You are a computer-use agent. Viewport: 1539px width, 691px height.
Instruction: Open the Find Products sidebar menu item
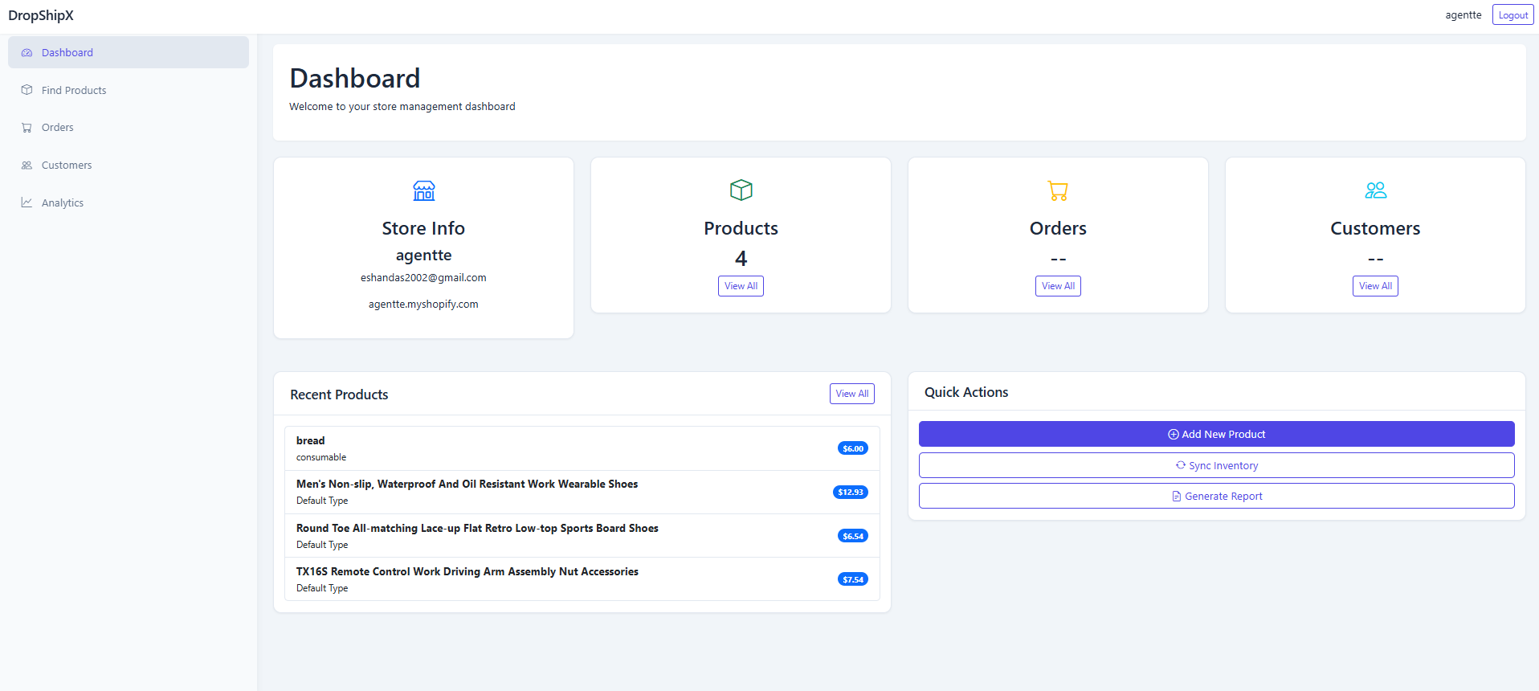pos(74,90)
